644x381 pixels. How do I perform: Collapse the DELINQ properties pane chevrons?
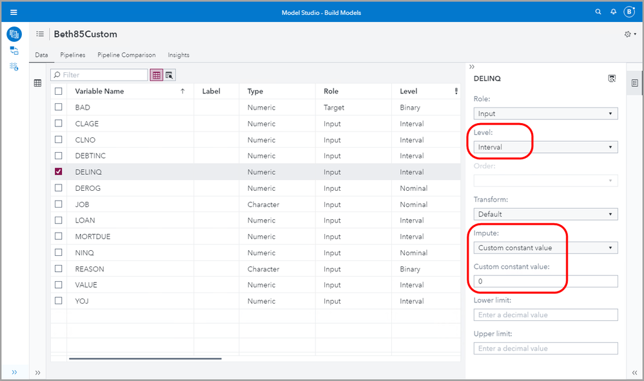[472, 66]
